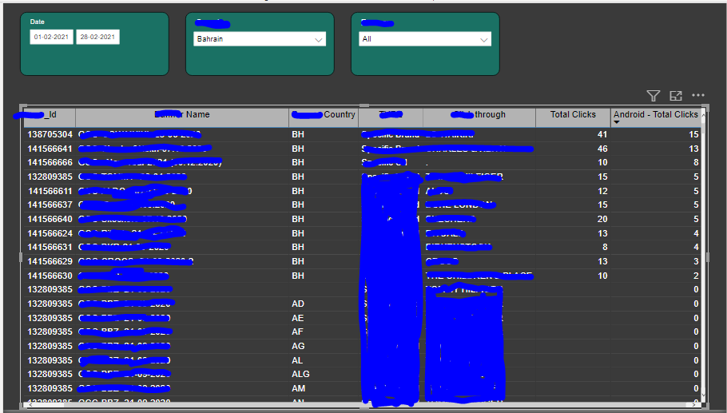Select the cell 141566637
Viewport: 727px width, 413px height.
50,205
